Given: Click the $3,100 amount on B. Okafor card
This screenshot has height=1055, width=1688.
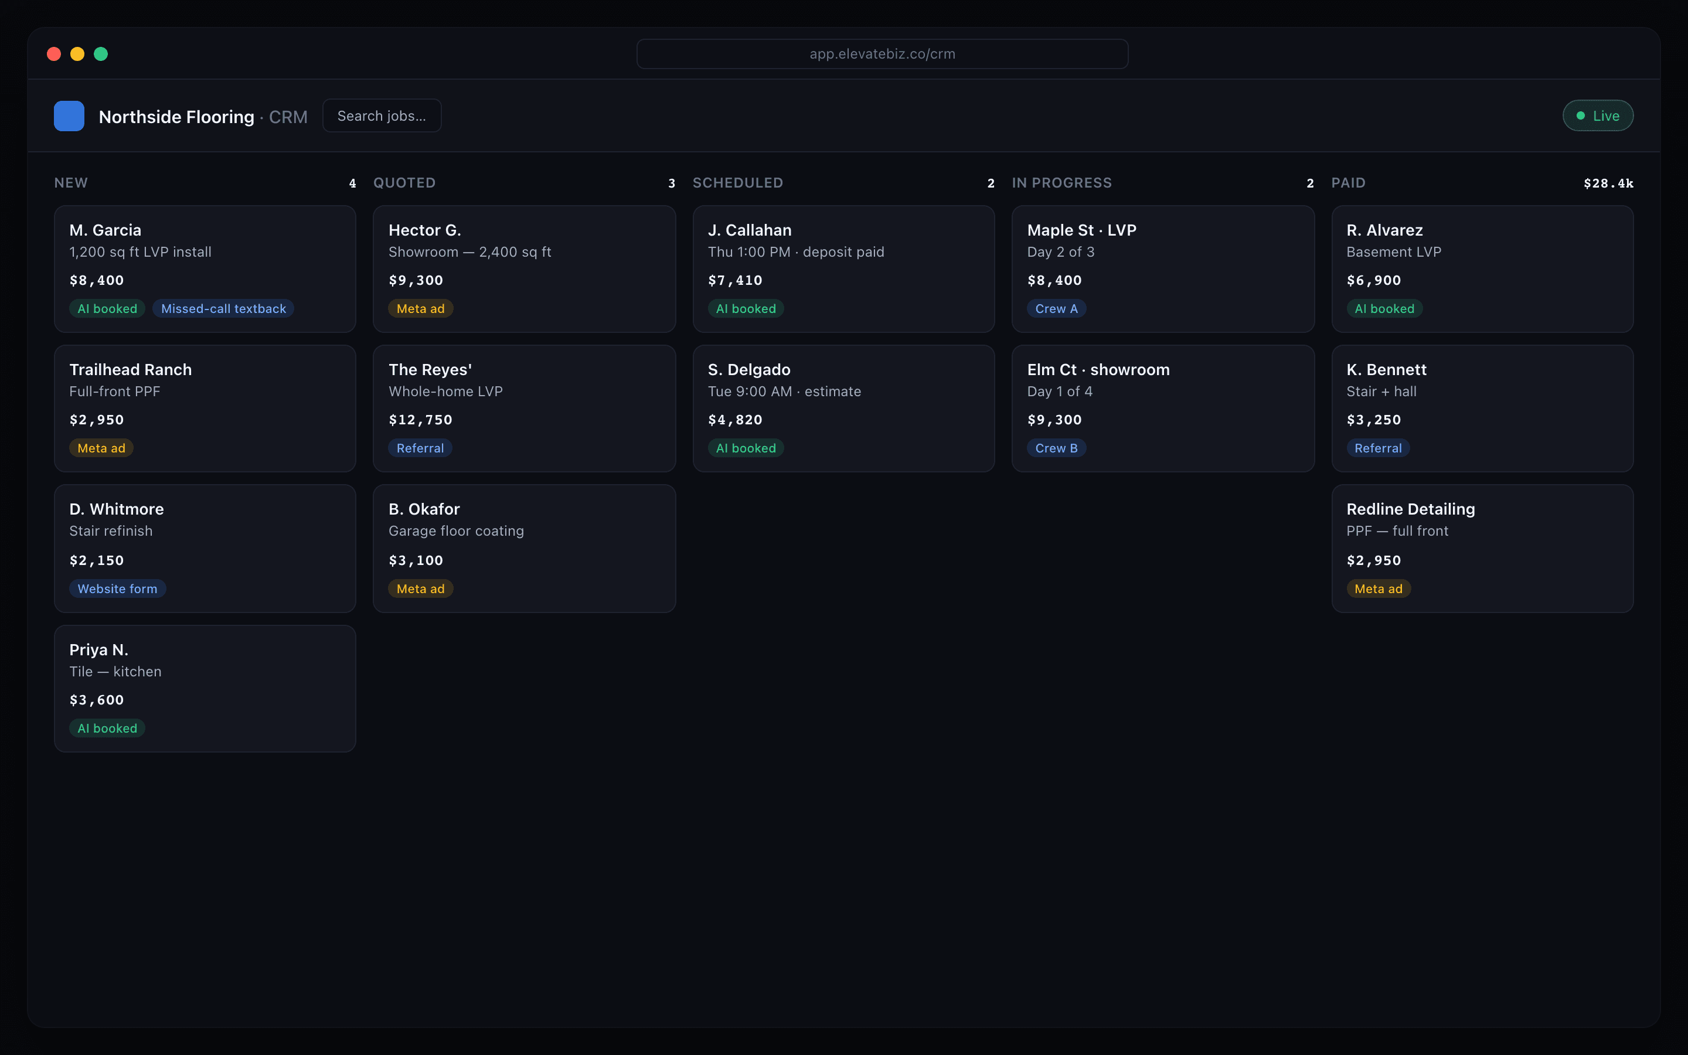Looking at the screenshot, I should (416, 560).
